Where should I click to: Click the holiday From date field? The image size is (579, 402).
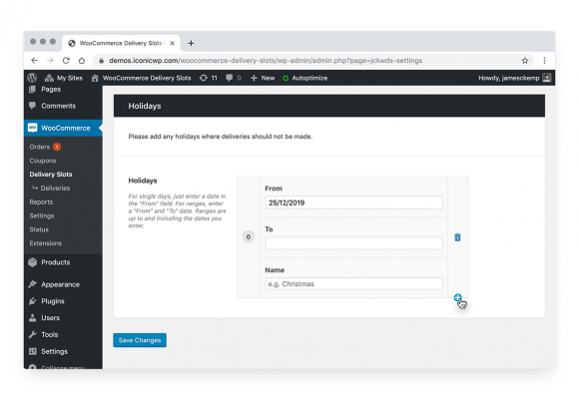pyautogui.click(x=353, y=202)
